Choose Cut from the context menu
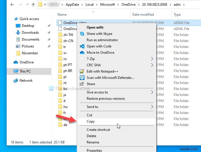 pyautogui.click(x=89, y=115)
